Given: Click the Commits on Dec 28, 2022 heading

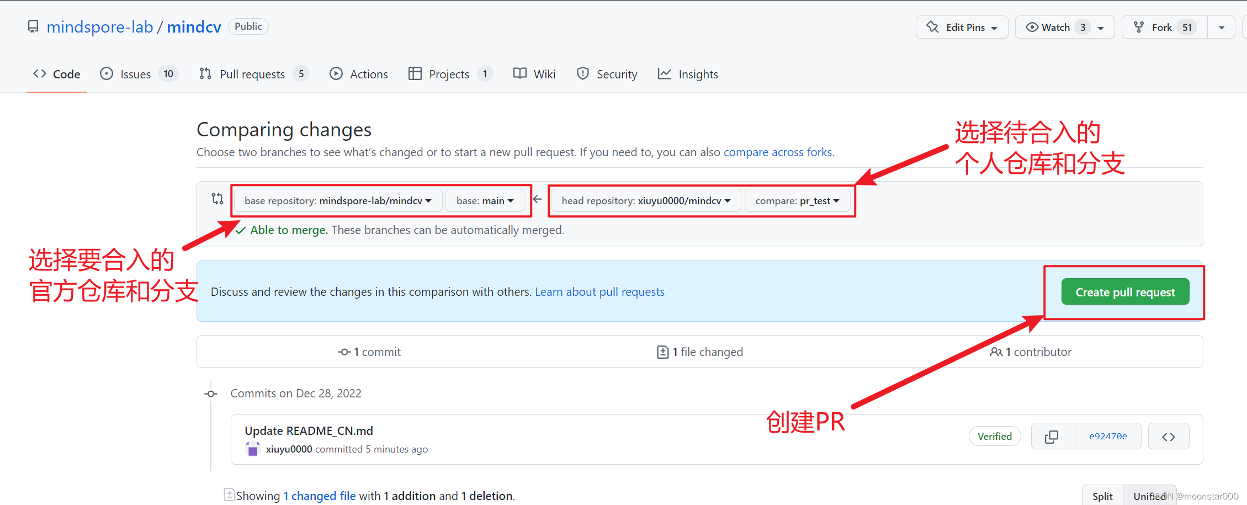Looking at the screenshot, I should (296, 393).
